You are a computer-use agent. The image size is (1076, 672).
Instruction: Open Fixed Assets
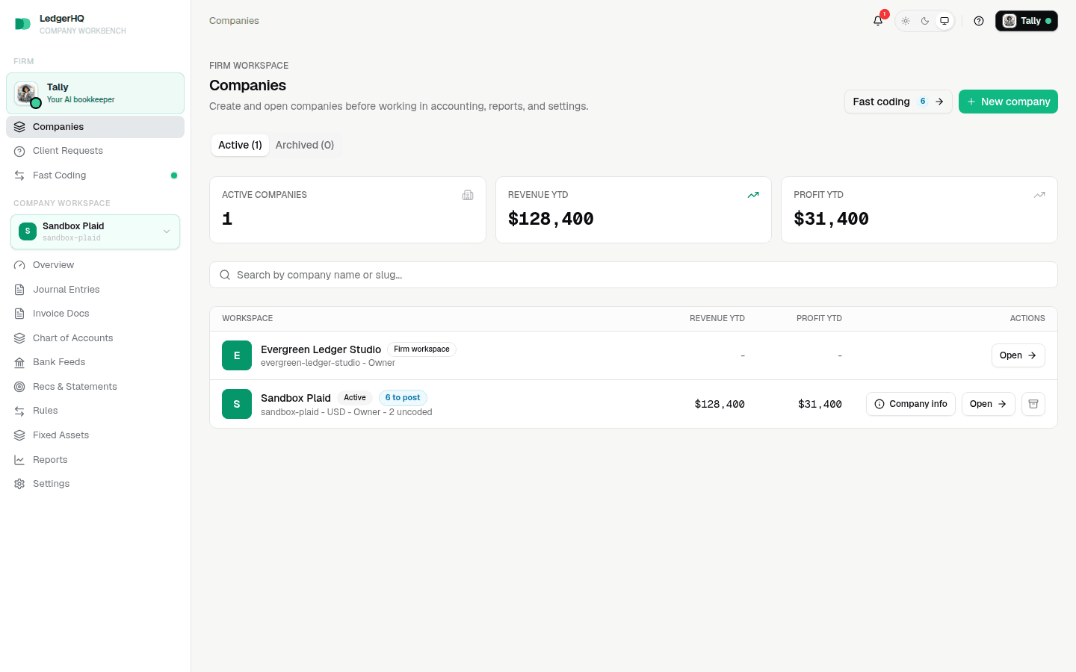(95, 435)
